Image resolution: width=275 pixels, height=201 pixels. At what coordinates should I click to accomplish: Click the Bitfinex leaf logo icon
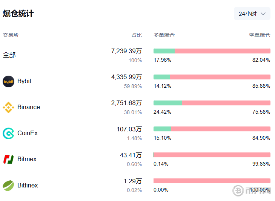[x=8, y=185]
